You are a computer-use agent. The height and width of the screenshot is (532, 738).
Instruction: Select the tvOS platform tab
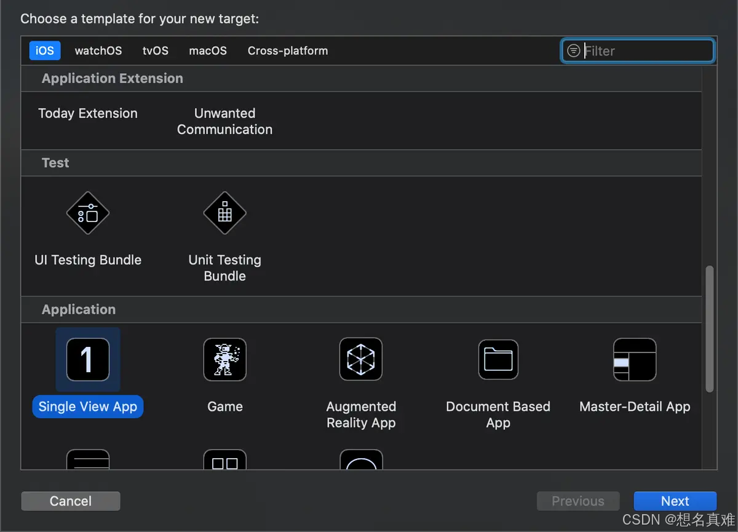click(155, 50)
